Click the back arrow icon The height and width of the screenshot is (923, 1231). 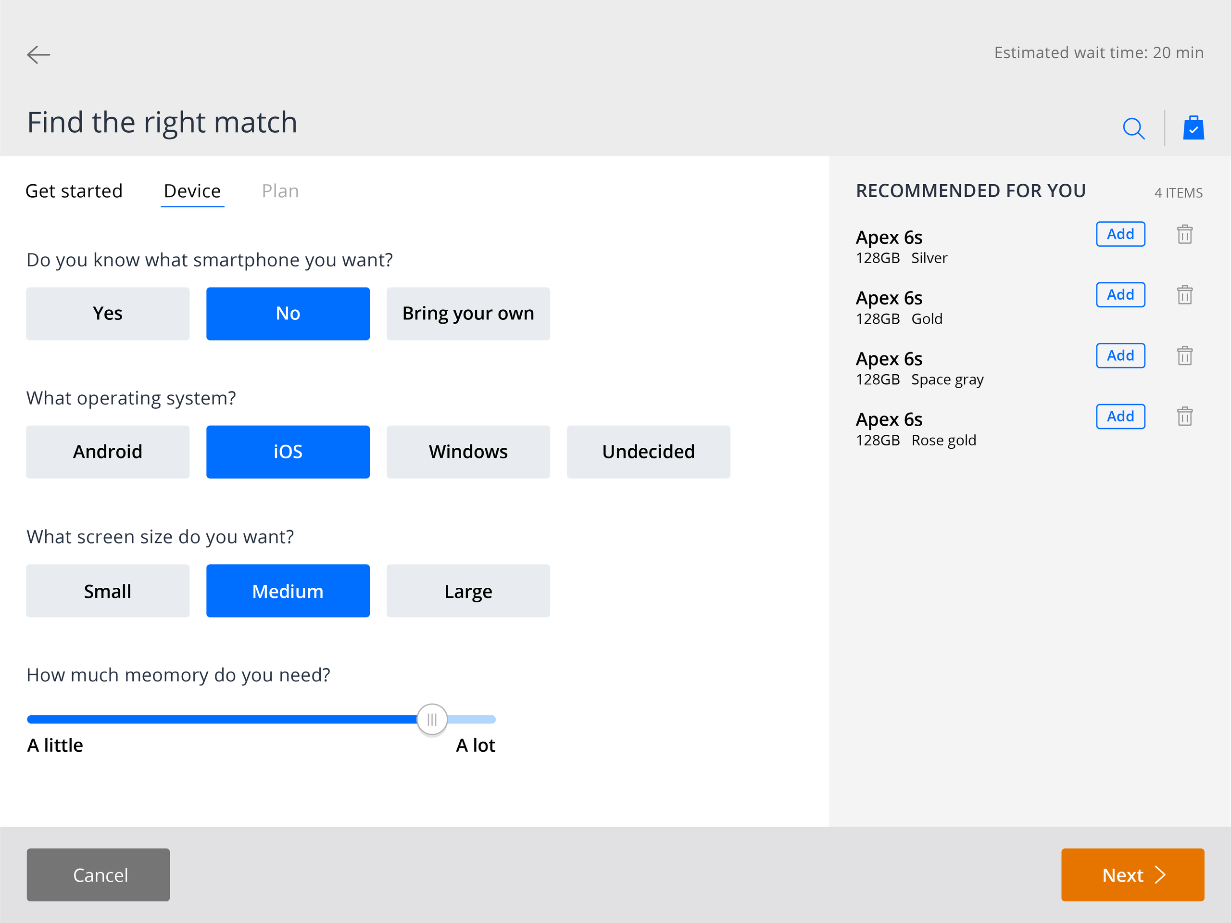coord(38,54)
